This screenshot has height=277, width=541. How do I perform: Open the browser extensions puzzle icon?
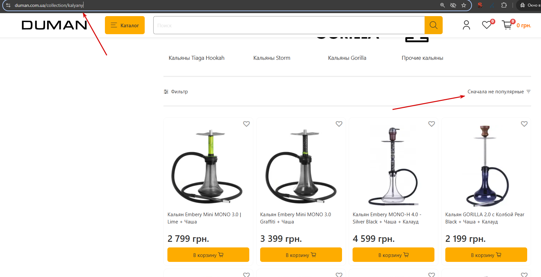click(504, 5)
